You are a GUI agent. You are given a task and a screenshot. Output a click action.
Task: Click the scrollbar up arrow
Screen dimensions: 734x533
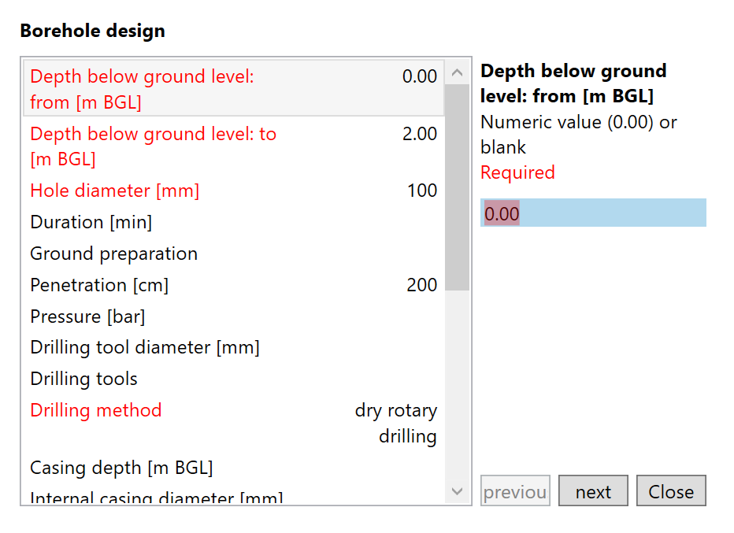457,73
